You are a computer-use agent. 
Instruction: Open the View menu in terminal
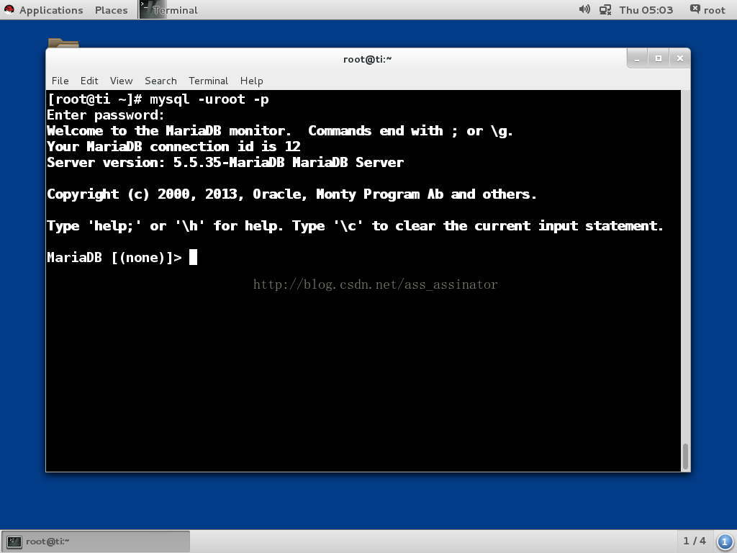121,81
